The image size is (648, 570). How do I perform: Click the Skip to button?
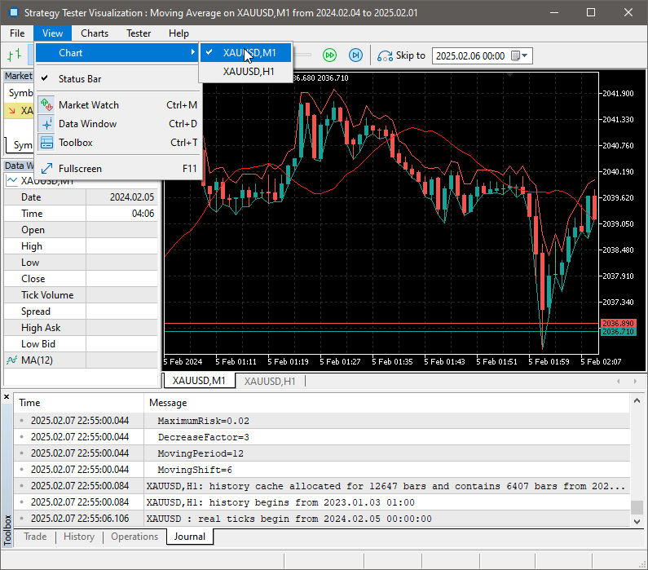401,55
